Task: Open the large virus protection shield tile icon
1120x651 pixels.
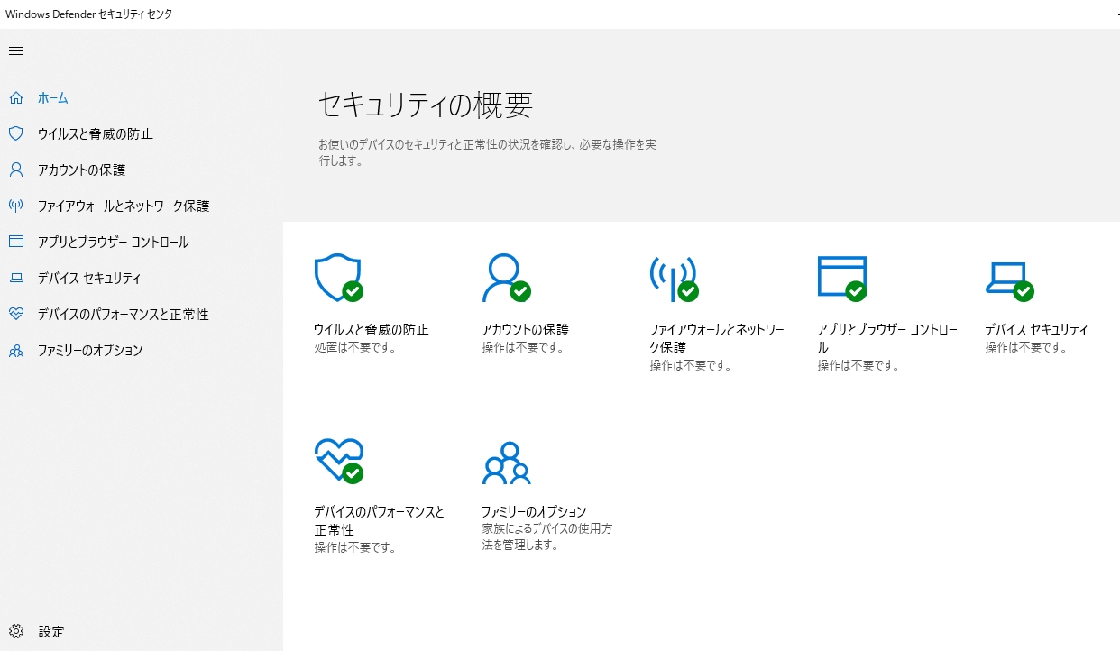Action: 338,279
